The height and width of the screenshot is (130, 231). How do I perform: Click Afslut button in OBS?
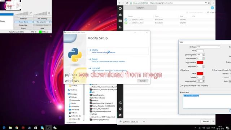point(42,28)
